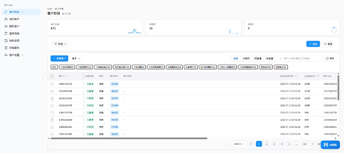This screenshot has width=344, height=153.
Task: Select the 共享客户 filter chip
Action: point(266,67)
